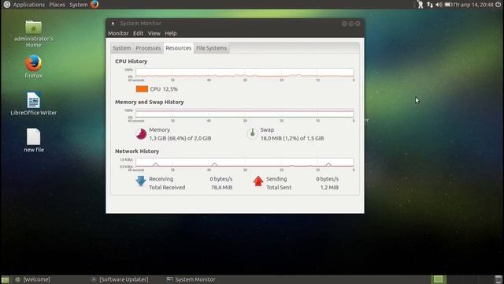
Task: Select the Resources tab
Action: [179, 48]
